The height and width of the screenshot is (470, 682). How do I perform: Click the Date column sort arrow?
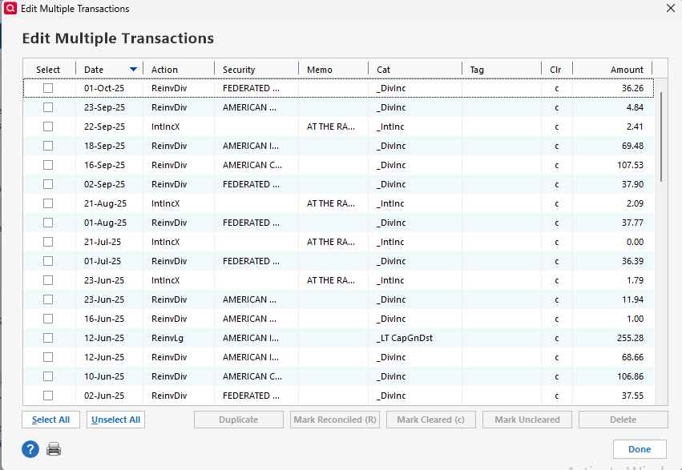click(x=134, y=70)
